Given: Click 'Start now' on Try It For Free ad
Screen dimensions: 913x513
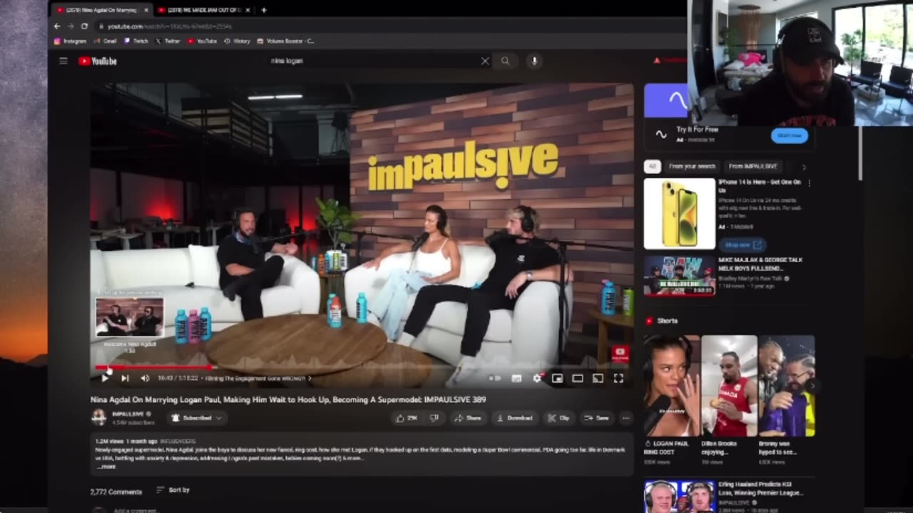Looking at the screenshot, I should point(790,135).
